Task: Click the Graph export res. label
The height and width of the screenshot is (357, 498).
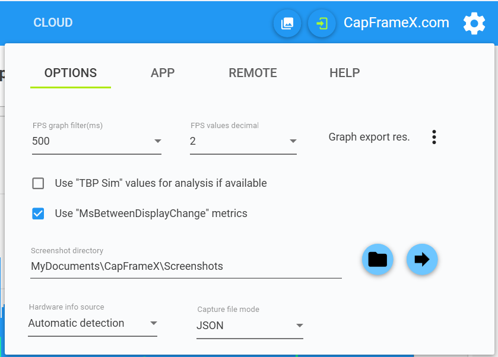Action: [x=369, y=137]
